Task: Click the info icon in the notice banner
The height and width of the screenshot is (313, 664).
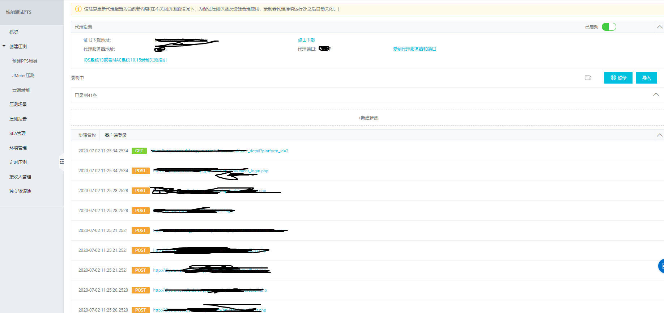Action: tap(78, 9)
